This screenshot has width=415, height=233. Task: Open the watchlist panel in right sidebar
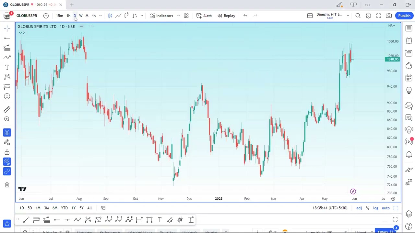(x=409, y=28)
